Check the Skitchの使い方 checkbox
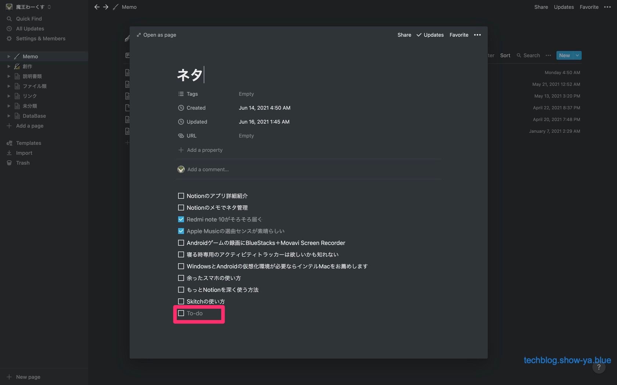617x385 pixels. [x=181, y=301]
